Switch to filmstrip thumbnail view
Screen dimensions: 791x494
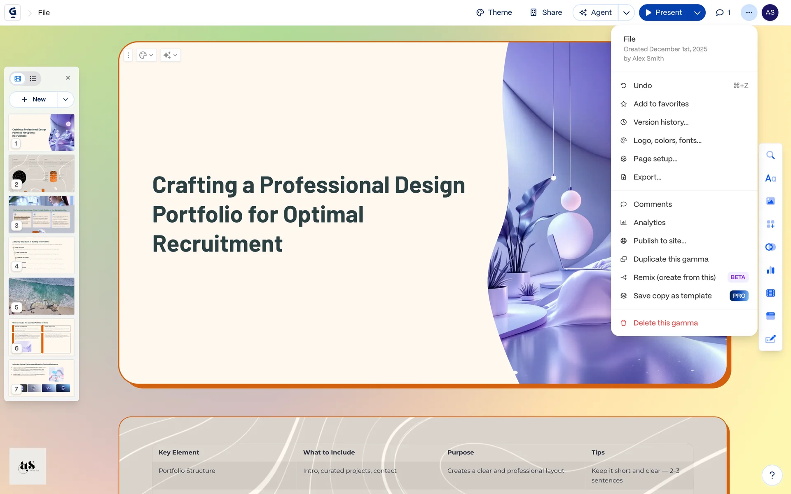tap(18, 78)
